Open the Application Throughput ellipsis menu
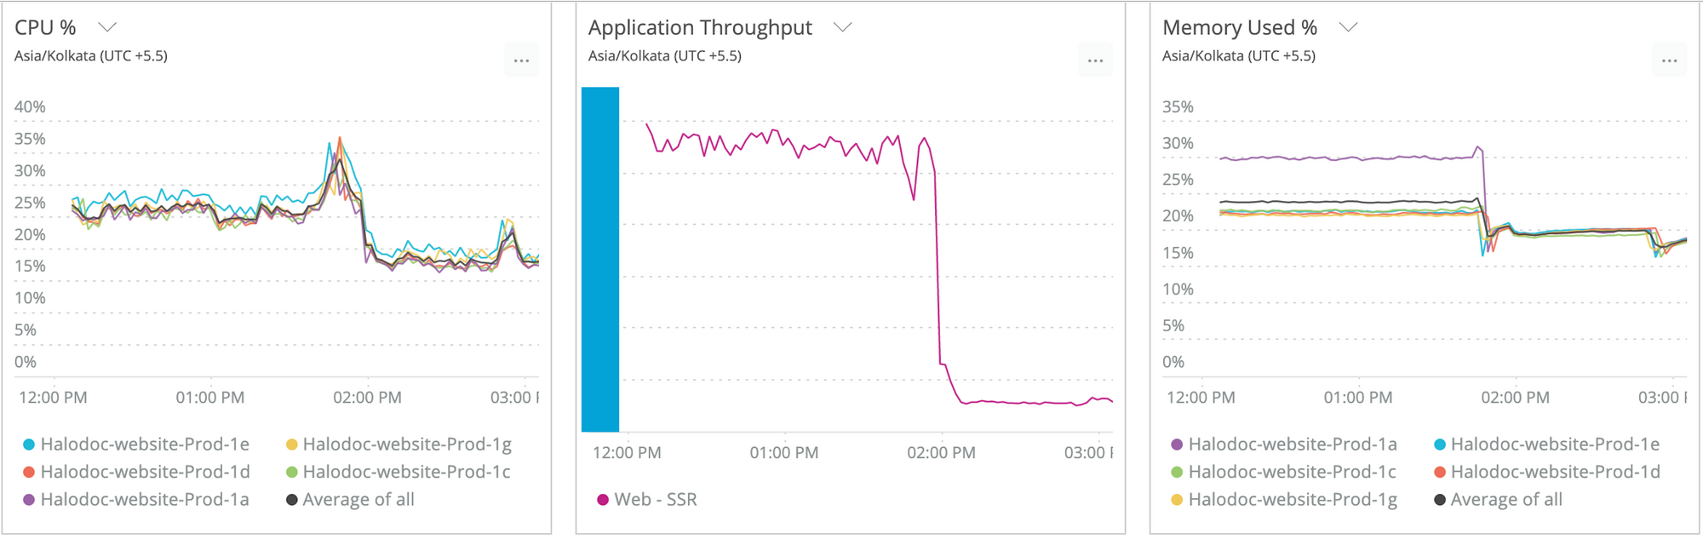 pyautogui.click(x=1095, y=60)
